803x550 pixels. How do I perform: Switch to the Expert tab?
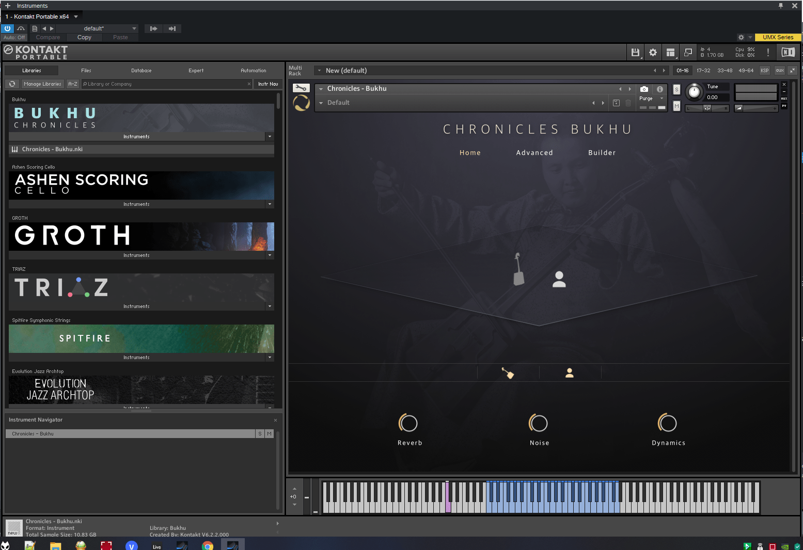[x=196, y=70]
